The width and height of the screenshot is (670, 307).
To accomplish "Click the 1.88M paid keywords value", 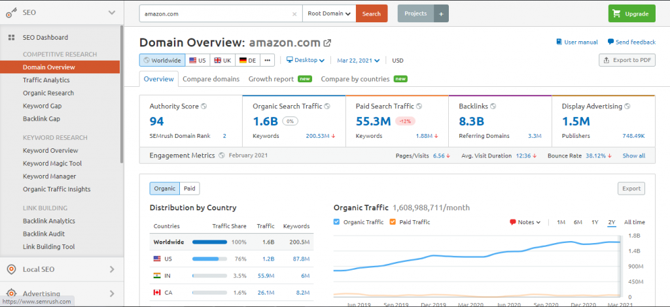I will [x=424, y=136].
